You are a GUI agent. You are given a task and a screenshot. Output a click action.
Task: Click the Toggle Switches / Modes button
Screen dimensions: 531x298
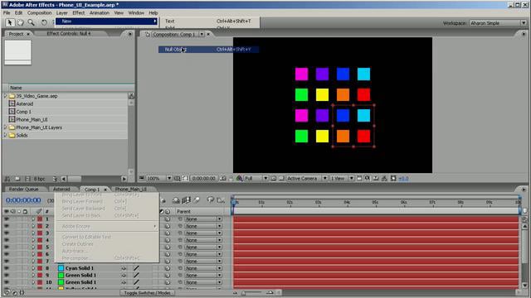click(147, 293)
